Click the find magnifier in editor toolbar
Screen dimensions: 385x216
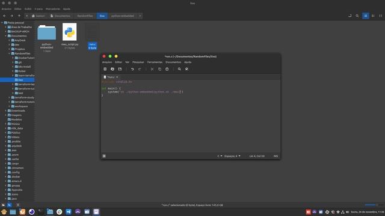click(179, 69)
